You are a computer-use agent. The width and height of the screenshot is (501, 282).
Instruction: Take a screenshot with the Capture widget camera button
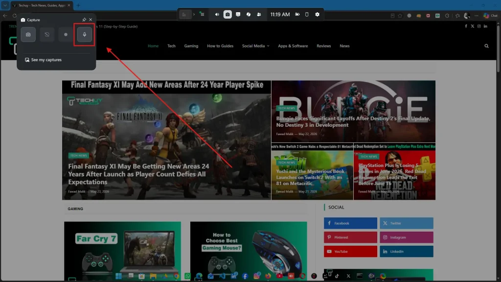[28, 35]
